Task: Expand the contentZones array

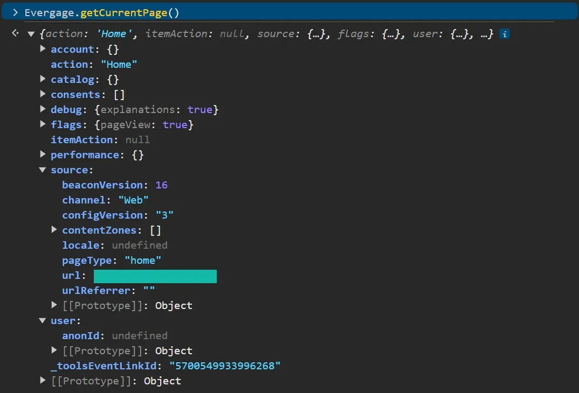Action: (54, 230)
